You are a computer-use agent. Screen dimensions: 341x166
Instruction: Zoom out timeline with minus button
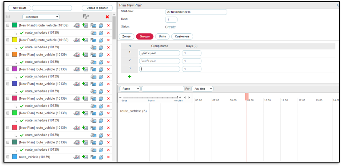[121, 97]
